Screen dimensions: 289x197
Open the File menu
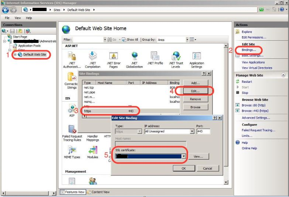pos(7,18)
